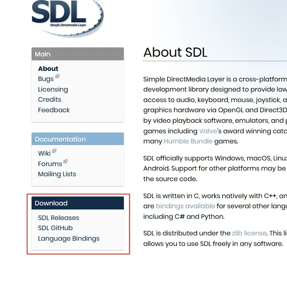This screenshot has height=282, width=287.
Task: Open the Feedback page
Action: pos(54,110)
